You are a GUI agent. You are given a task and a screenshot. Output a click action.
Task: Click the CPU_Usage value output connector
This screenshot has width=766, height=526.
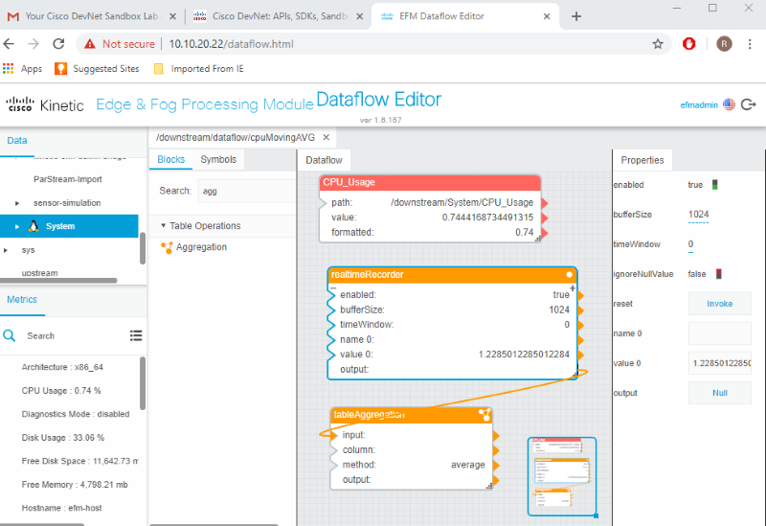pyautogui.click(x=544, y=218)
